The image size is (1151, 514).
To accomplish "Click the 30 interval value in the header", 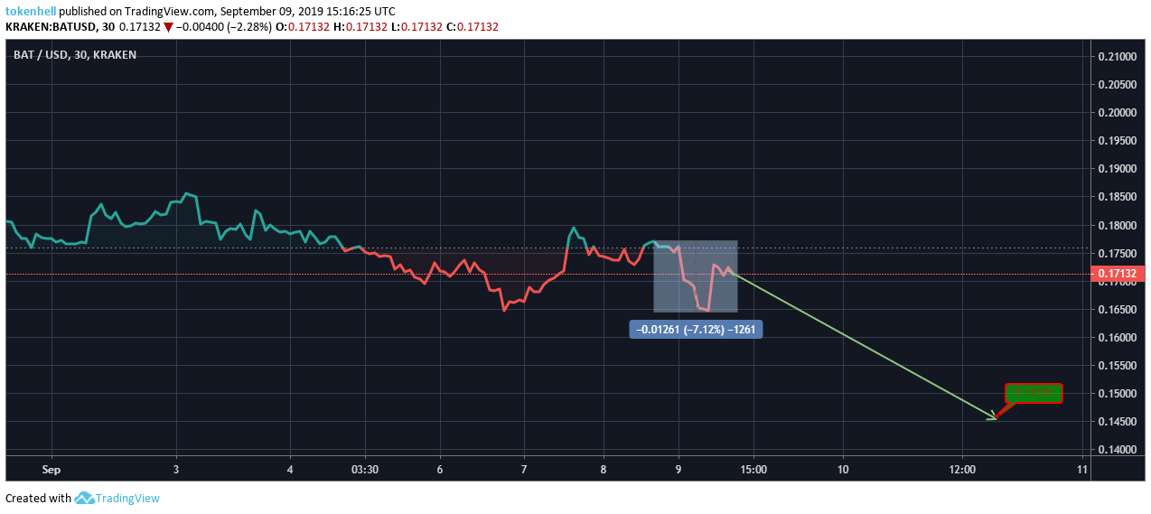I will click(x=108, y=27).
